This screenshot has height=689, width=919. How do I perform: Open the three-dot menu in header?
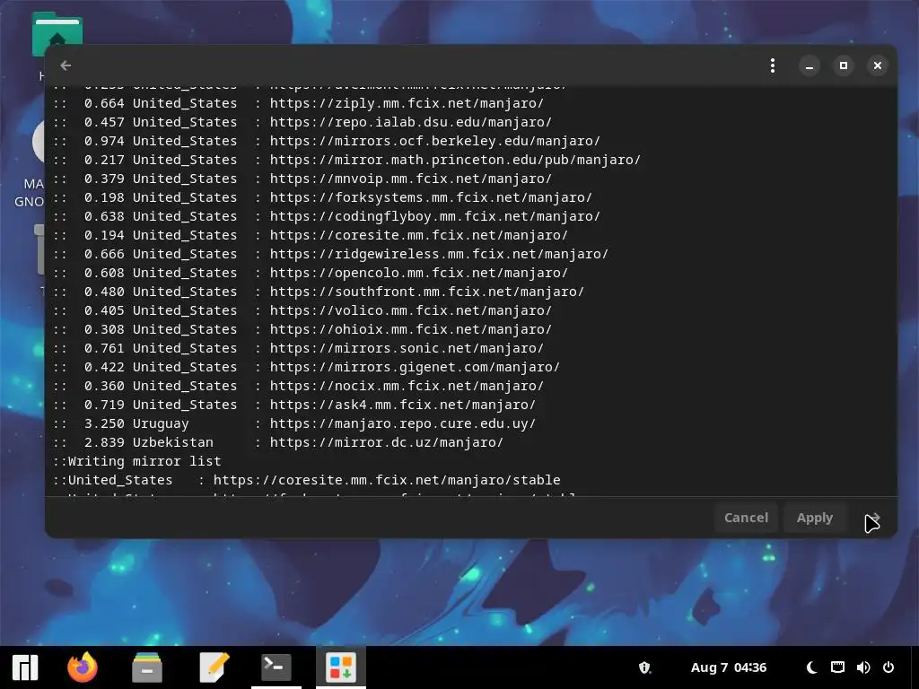point(773,65)
